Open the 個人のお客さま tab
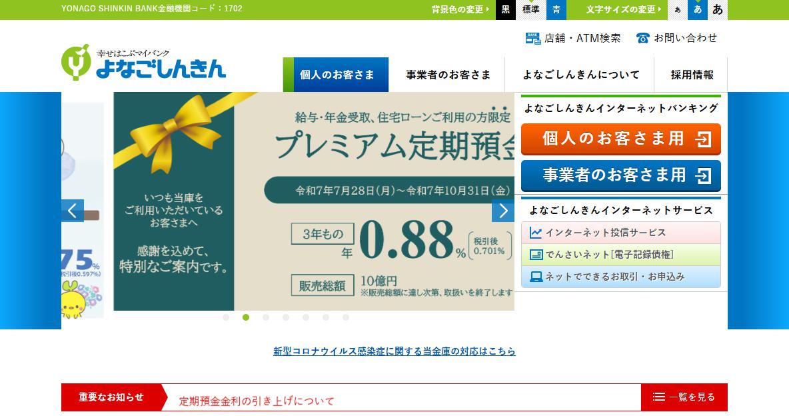The width and height of the screenshot is (789, 416). click(336, 75)
